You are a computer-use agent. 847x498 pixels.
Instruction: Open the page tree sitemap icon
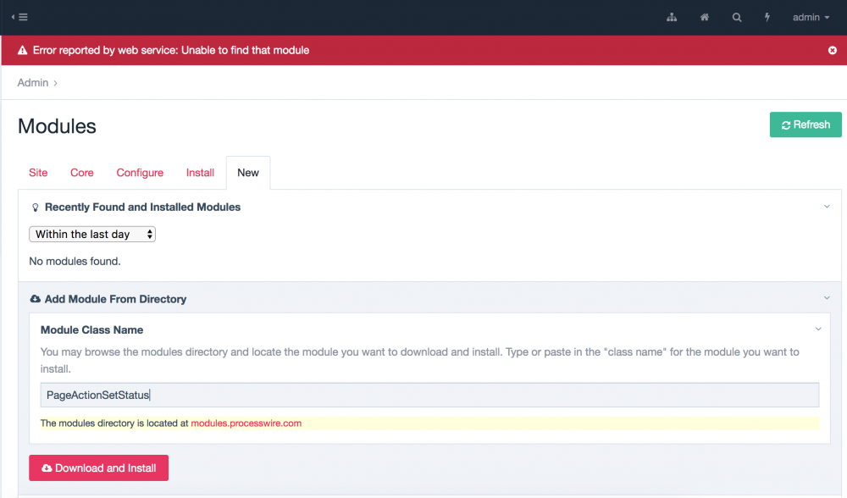point(672,17)
